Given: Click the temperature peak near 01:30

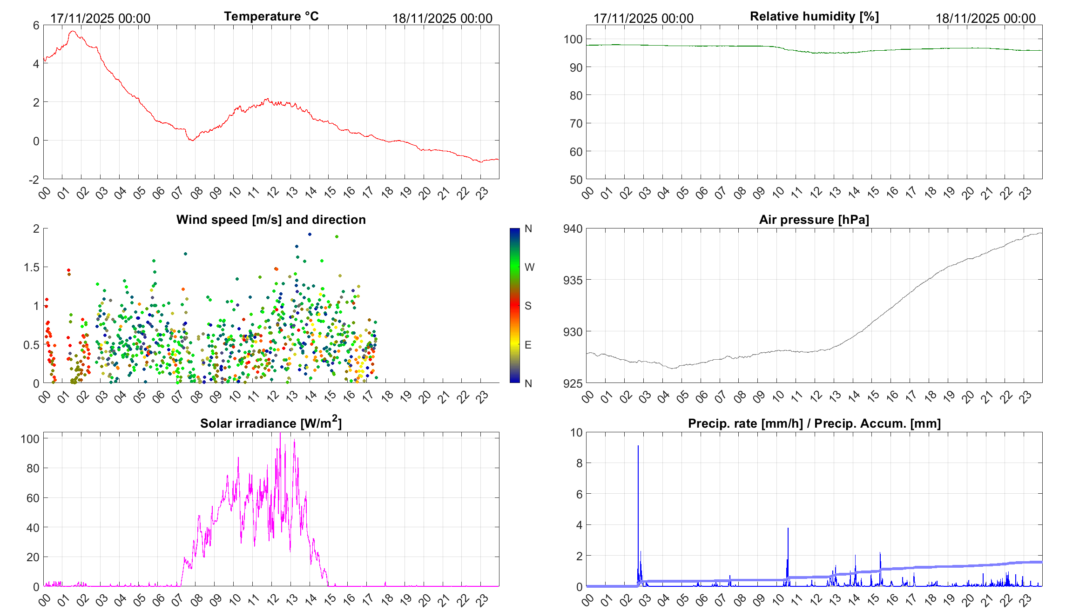Looking at the screenshot, I should click(72, 32).
